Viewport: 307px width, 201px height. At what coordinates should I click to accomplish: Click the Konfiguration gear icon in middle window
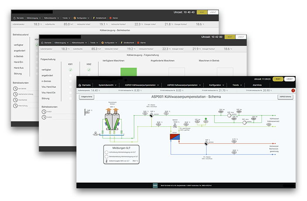point(102,42)
